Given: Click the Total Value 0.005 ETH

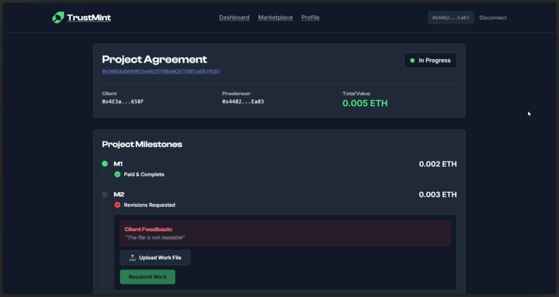Looking at the screenshot, I should (x=365, y=103).
